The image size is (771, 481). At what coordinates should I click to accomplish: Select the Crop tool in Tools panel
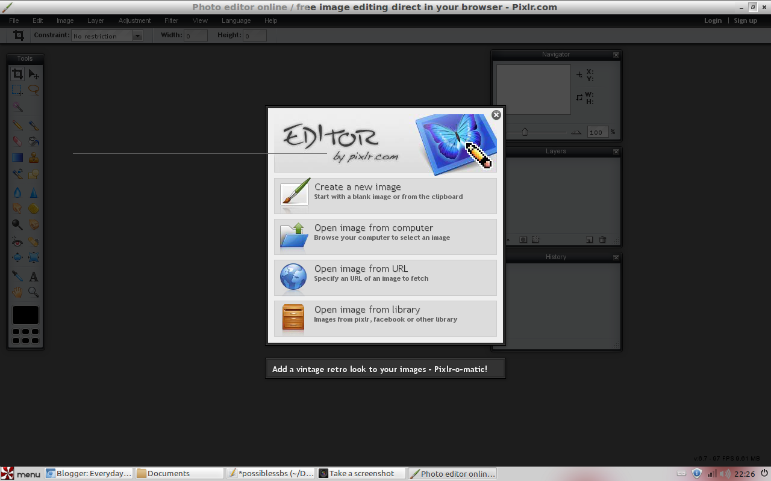click(17, 74)
